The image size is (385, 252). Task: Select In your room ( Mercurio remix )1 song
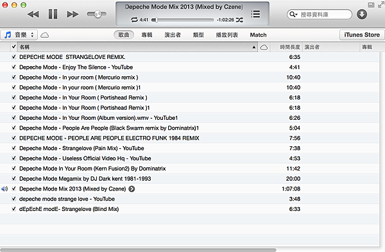[80, 87]
